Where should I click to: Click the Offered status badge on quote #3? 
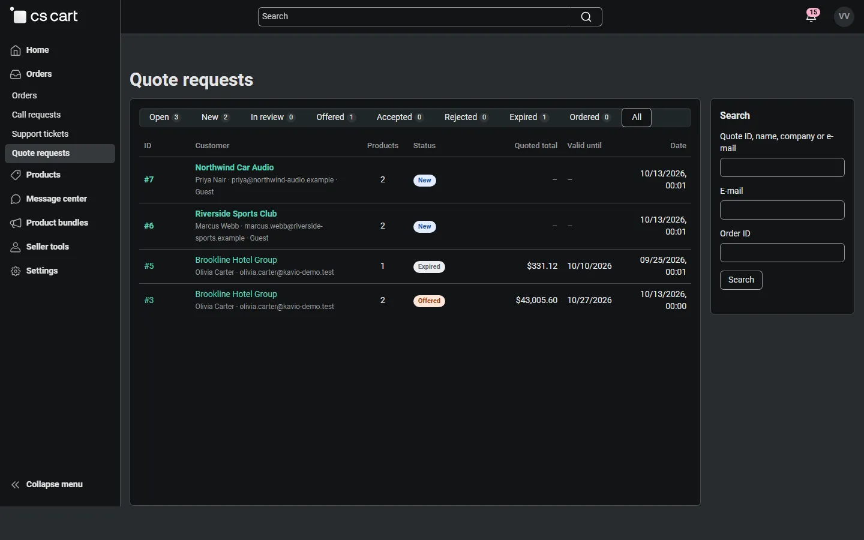pyautogui.click(x=430, y=301)
